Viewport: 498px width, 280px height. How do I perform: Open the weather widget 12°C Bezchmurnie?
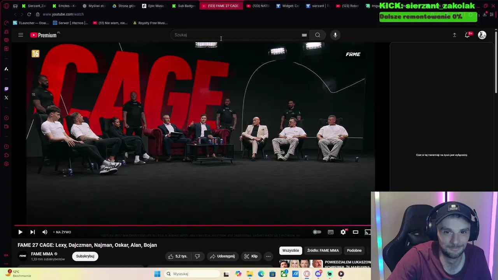(19, 273)
